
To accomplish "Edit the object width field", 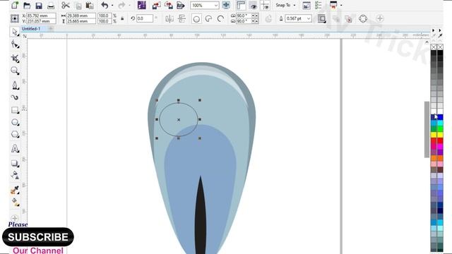I will click(81, 16).
